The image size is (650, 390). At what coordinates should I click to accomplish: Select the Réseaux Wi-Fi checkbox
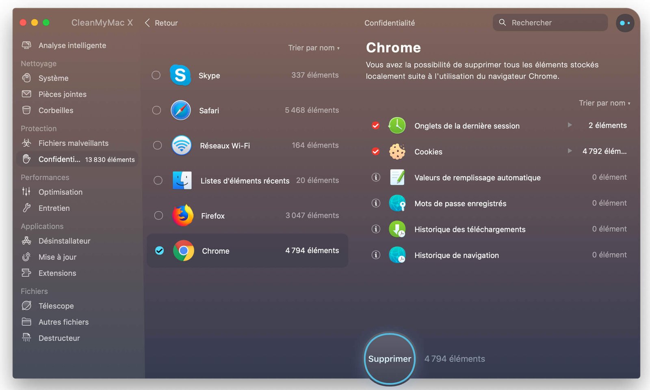pyautogui.click(x=157, y=145)
